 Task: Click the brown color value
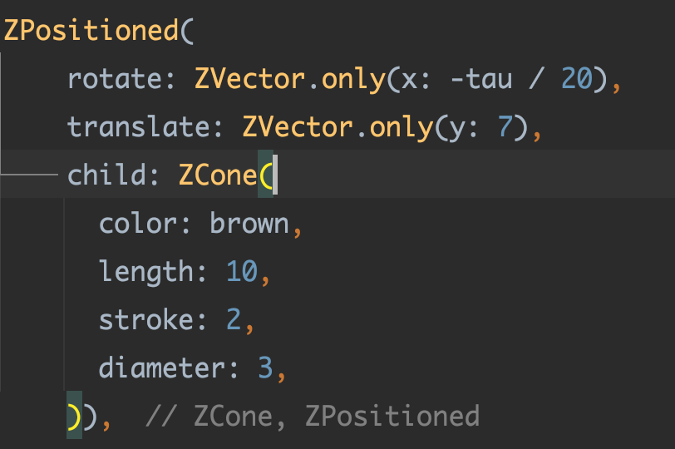point(249,224)
